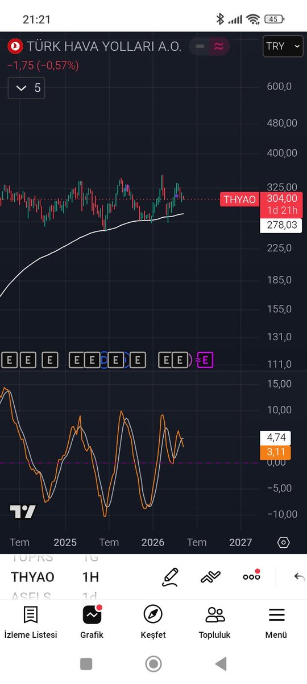Open the Menü hamburger tab
The image size is (307, 684).
[x=276, y=622]
